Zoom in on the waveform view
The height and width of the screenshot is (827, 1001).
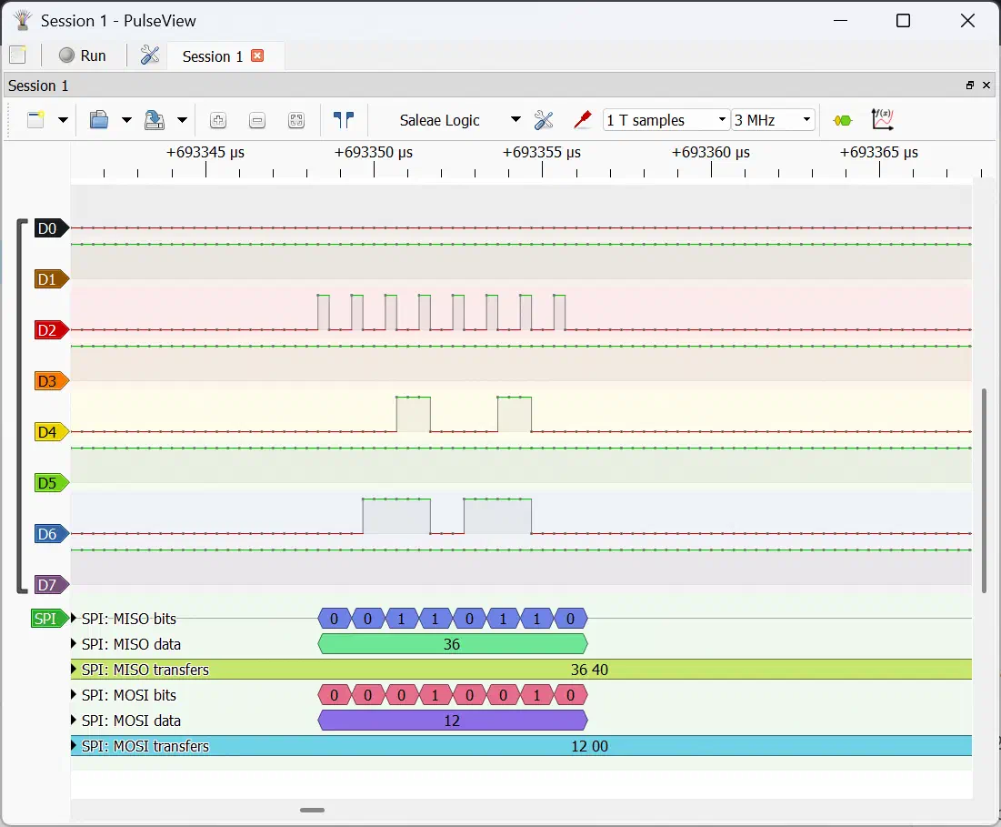click(218, 120)
